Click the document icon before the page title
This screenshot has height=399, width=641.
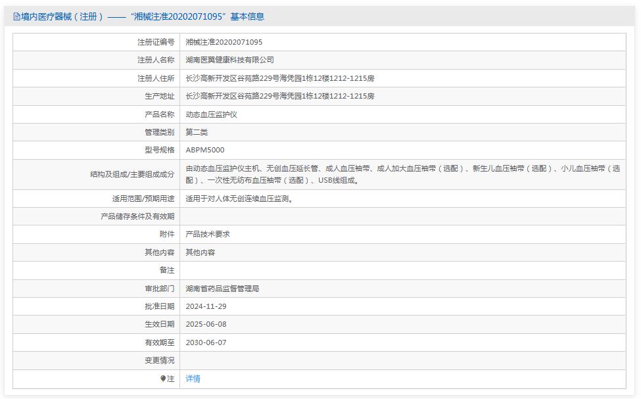click(x=14, y=17)
